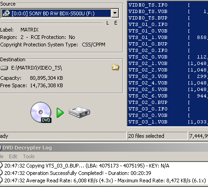Click the '20 files selected' status panel
This screenshot has height=187, width=208.
click(157, 136)
